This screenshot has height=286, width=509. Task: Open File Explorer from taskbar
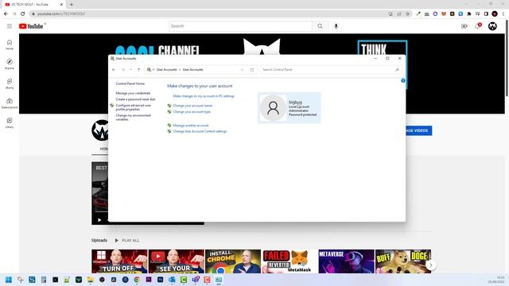(90, 280)
